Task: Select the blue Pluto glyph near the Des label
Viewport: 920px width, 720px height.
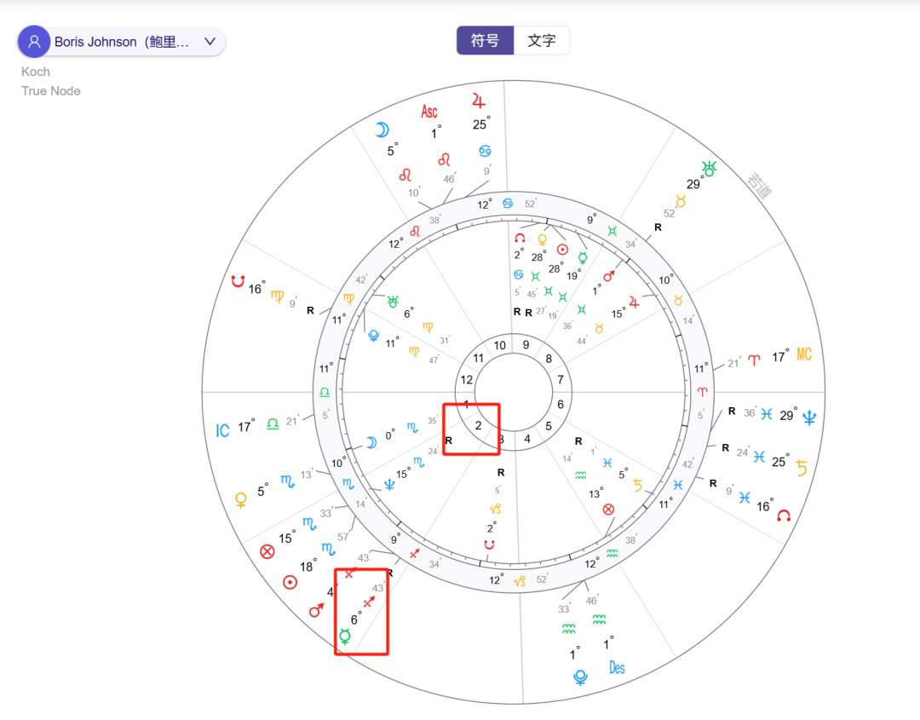Action: point(580,677)
